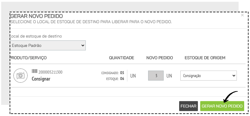Click the ESTOQUE DE ORIGEM column header
Viewport: 250px width, 116px height.
click(x=205, y=58)
